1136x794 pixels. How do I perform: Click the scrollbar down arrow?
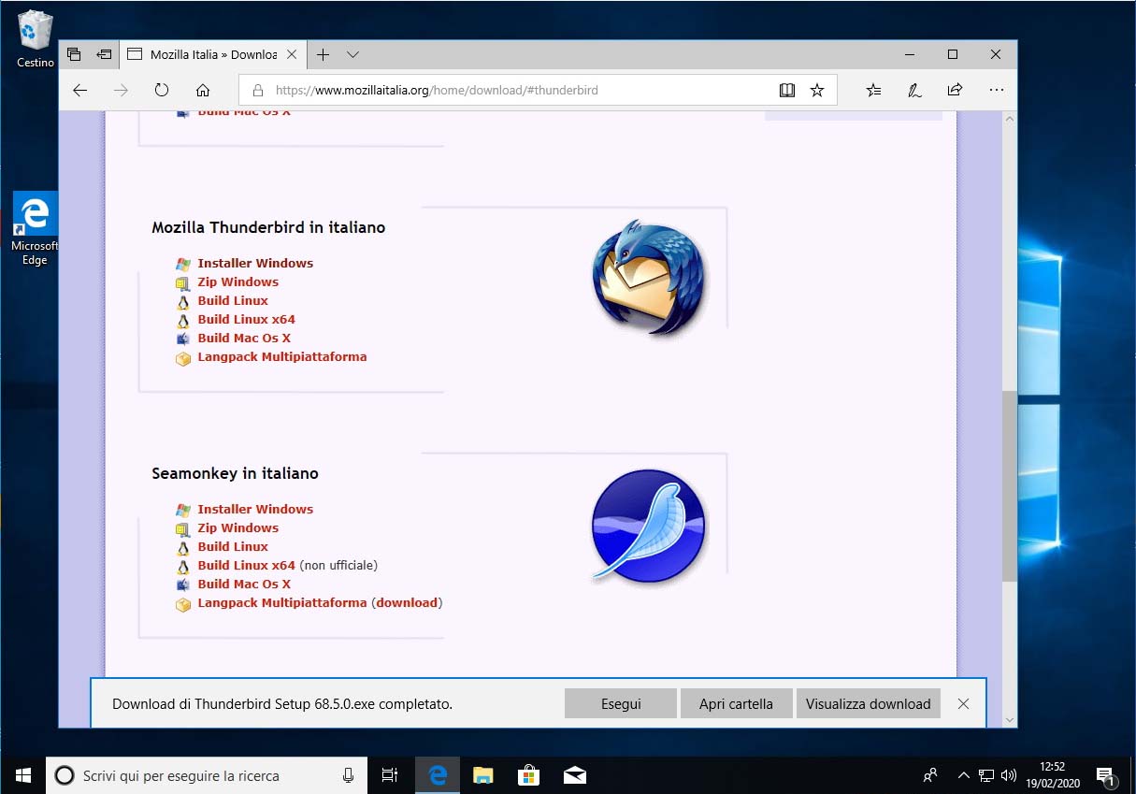coord(1009,719)
